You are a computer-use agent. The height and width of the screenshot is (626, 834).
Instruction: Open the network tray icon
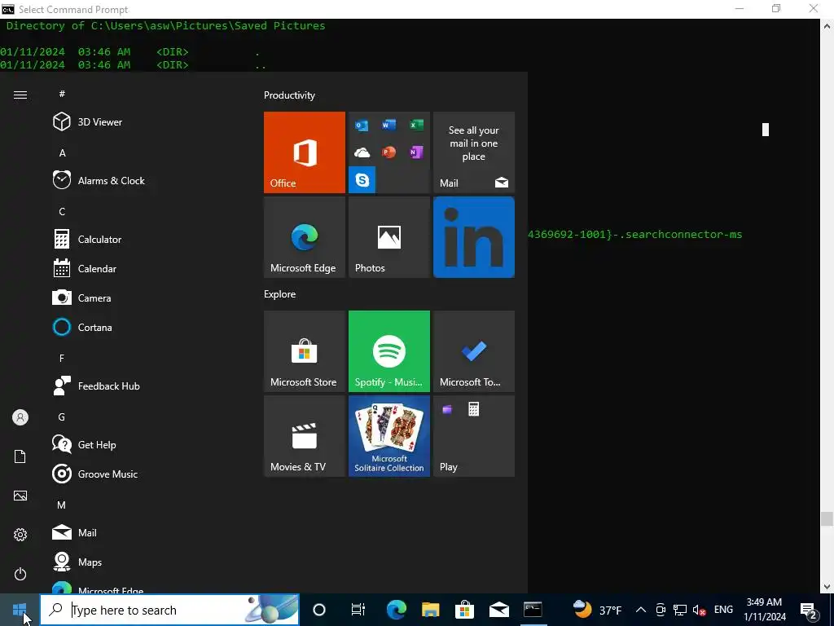[680, 610]
